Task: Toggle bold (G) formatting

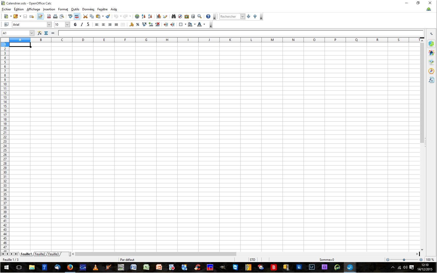Action: (x=75, y=24)
